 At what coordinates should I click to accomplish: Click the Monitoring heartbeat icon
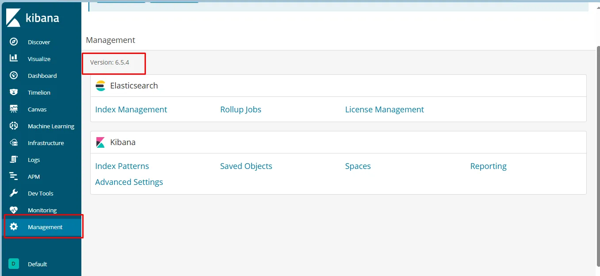pos(14,210)
